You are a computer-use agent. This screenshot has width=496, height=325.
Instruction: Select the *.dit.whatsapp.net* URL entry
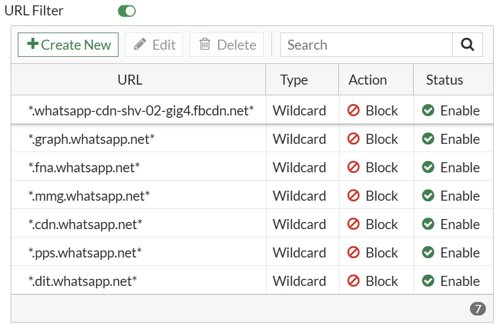tap(82, 281)
